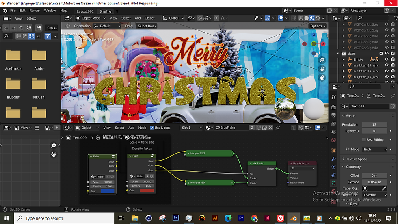This screenshot has width=398, height=224.
Task: Open node editor Node menu
Action: 142,128
